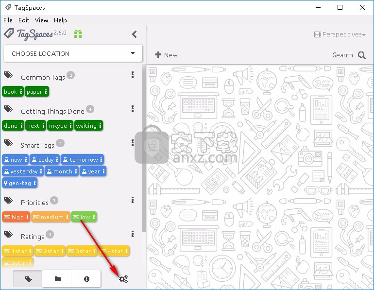Select the maybe tag
This screenshot has height=290, width=374.
point(60,126)
